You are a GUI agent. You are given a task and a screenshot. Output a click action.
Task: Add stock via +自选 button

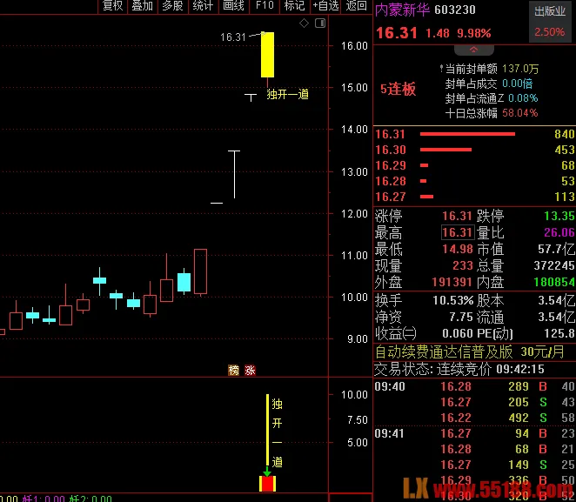tap(325, 6)
